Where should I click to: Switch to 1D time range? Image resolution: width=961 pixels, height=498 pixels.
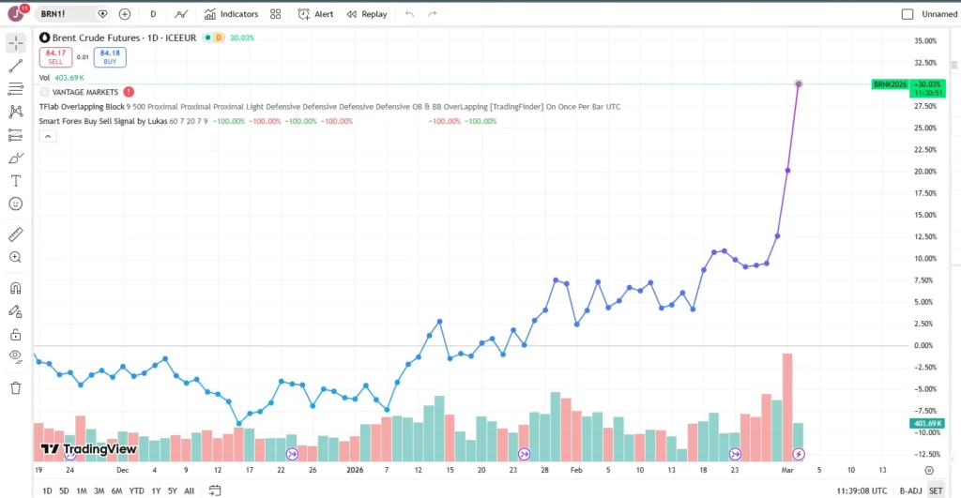[47, 490]
